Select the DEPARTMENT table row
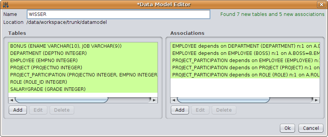The height and width of the screenshot is (137, 328). click(x=83, y=53)
